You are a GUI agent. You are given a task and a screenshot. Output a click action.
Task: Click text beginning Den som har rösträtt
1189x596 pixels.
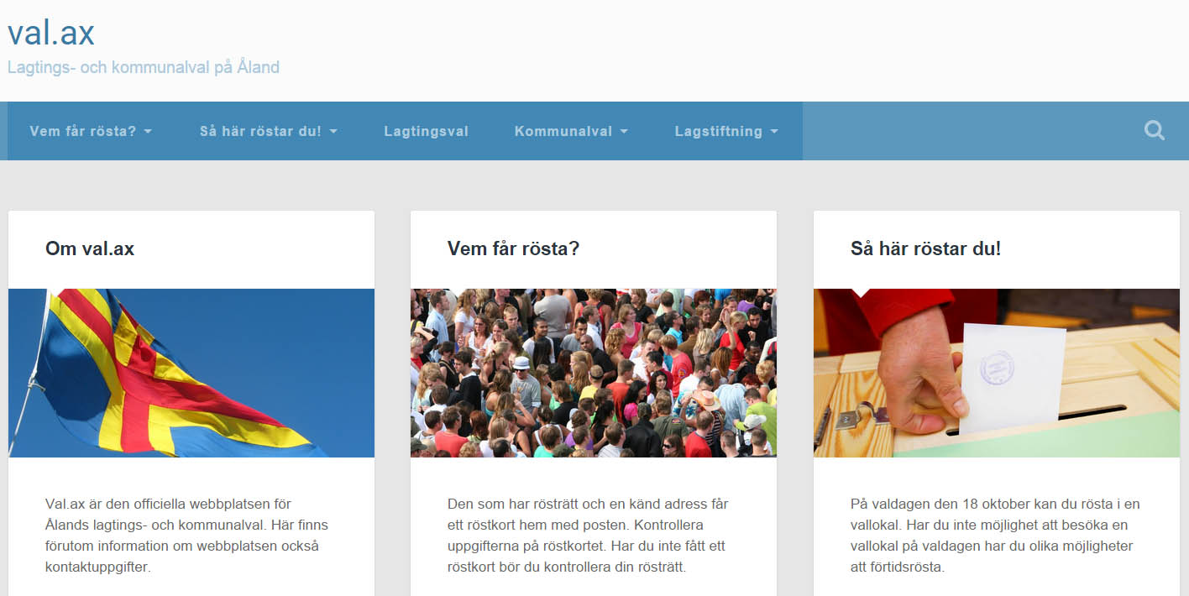589,536
